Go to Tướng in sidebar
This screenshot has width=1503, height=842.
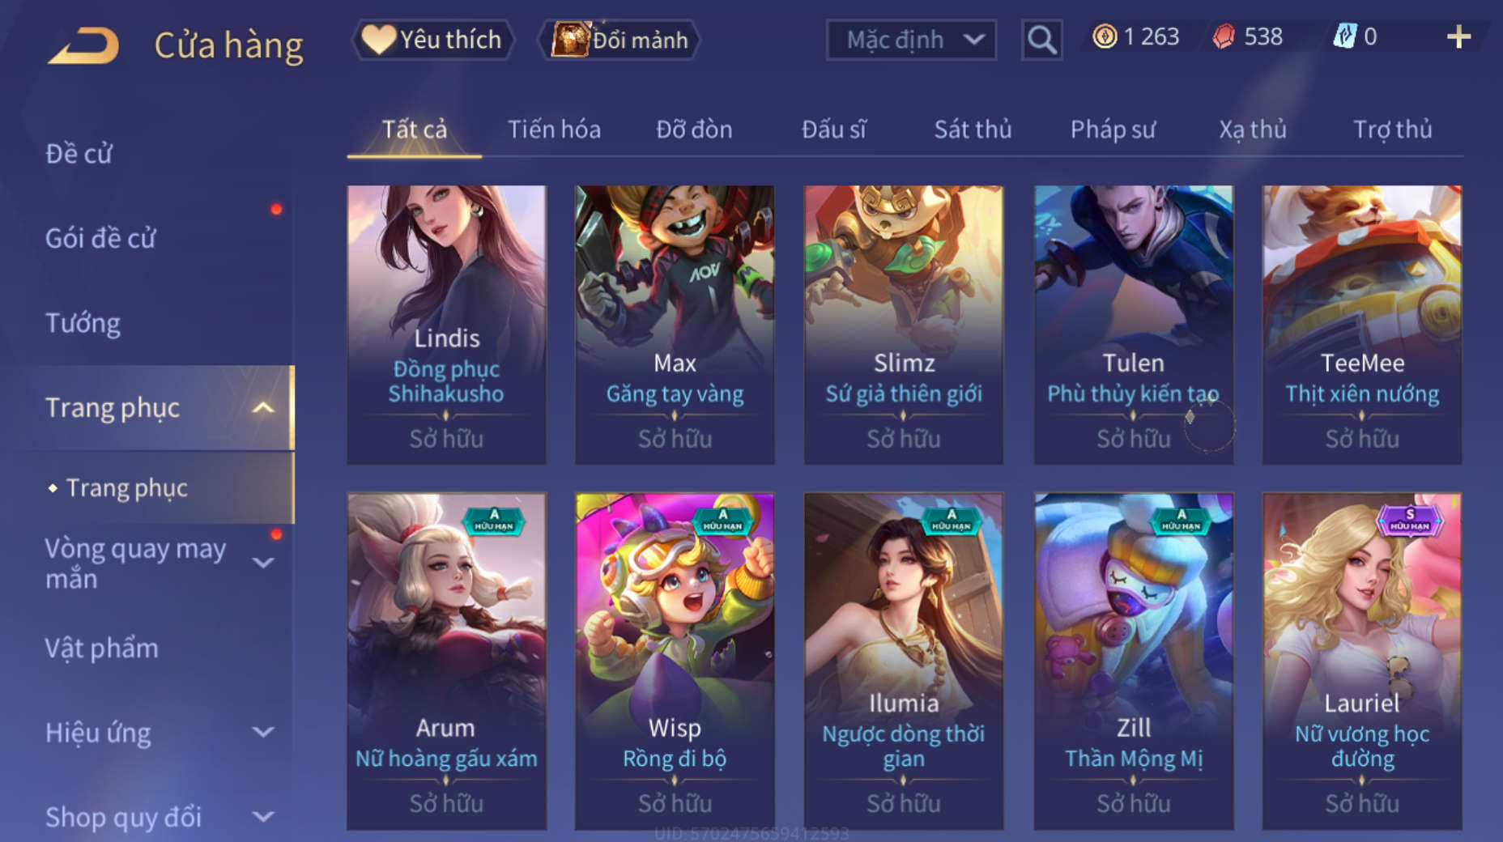83,323
